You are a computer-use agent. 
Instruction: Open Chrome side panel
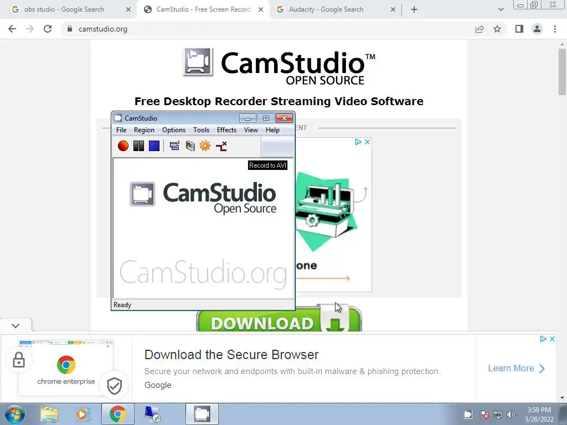point(519,29)
